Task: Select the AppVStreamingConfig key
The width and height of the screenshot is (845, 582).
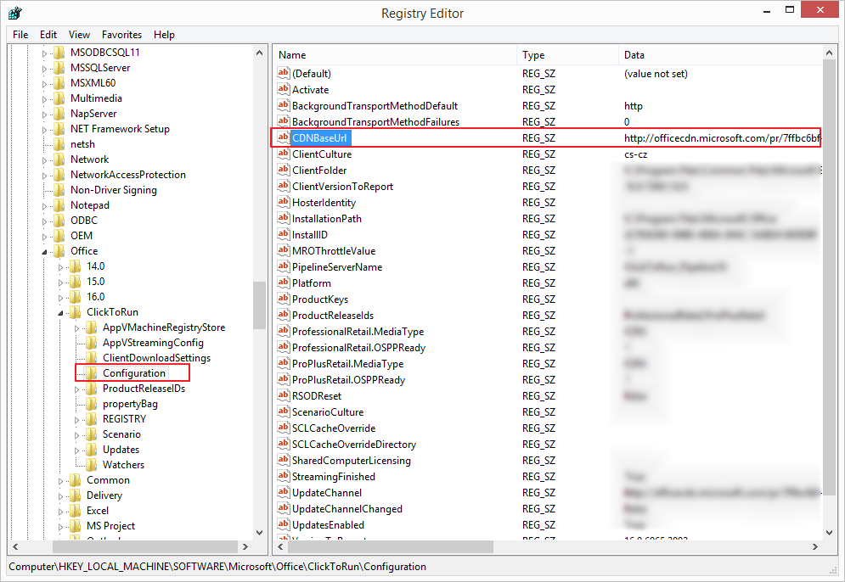Action: click(153, 343)
